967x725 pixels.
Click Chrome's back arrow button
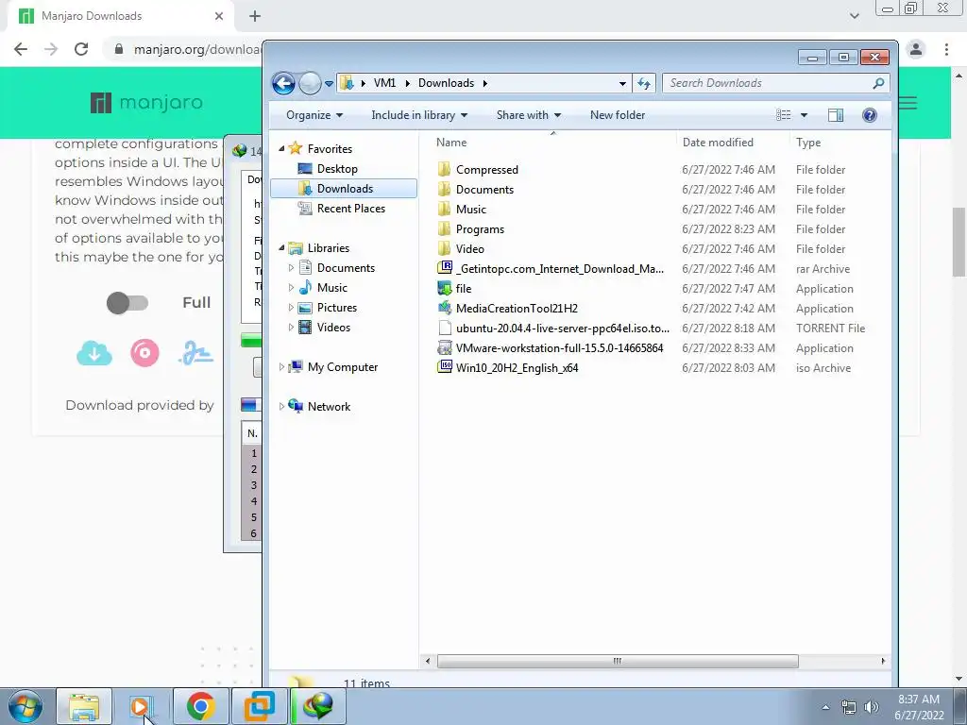[21, 49]
